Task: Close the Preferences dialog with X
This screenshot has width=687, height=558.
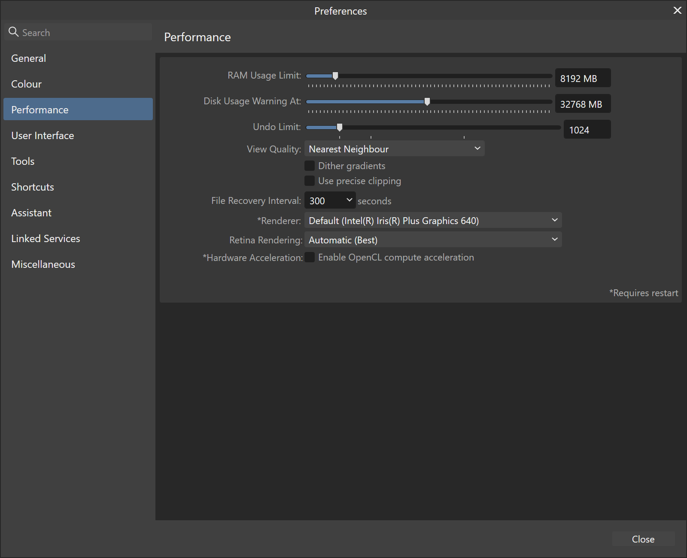Action: 677,10
